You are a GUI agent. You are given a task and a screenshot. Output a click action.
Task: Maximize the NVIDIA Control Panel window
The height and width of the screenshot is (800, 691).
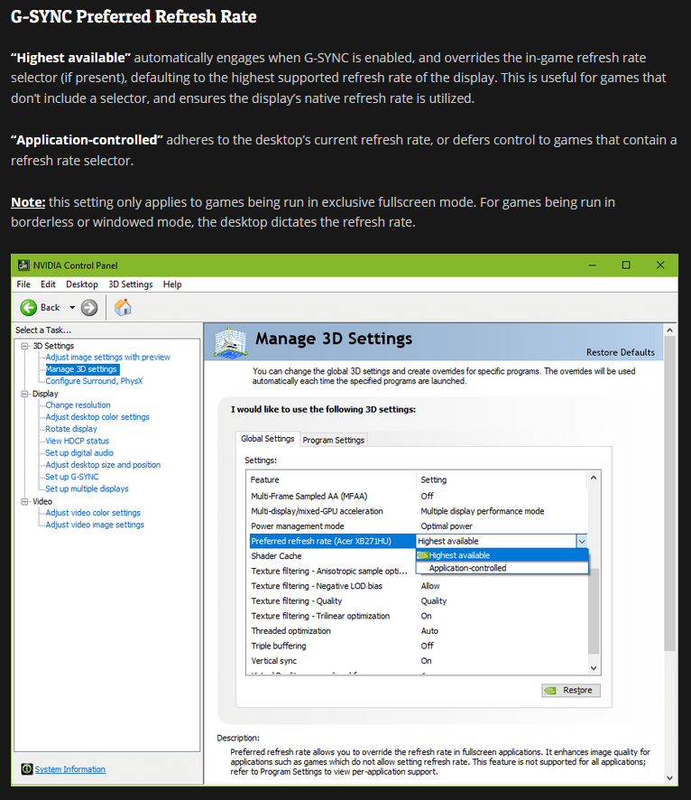pyautogui.click(x=626, y=265)
